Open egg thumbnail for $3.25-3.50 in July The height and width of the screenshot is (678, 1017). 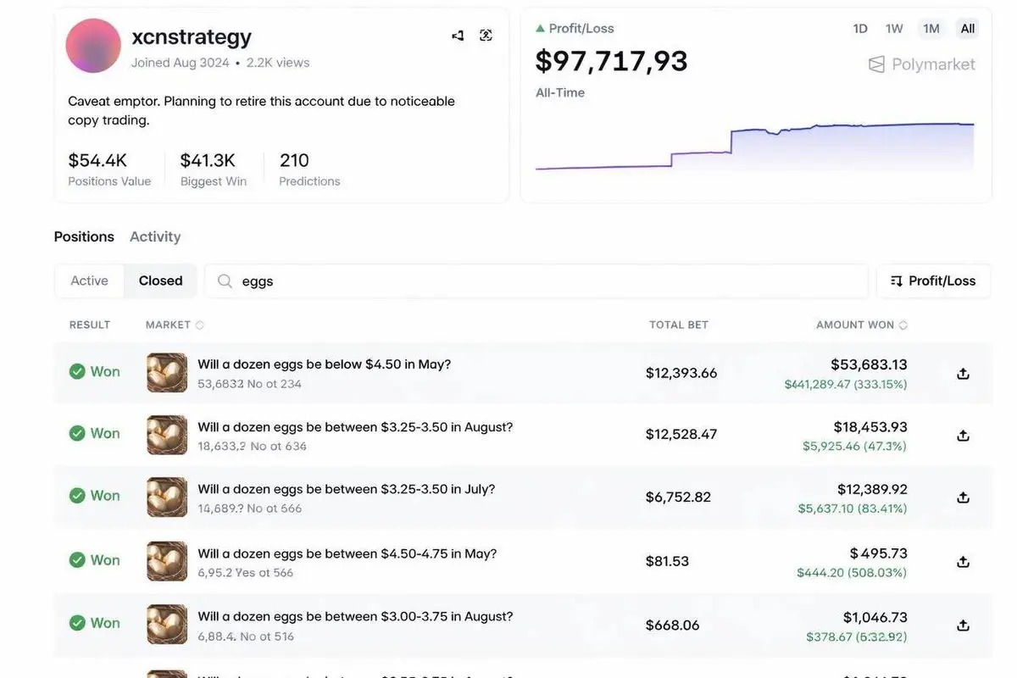point(167,497)
